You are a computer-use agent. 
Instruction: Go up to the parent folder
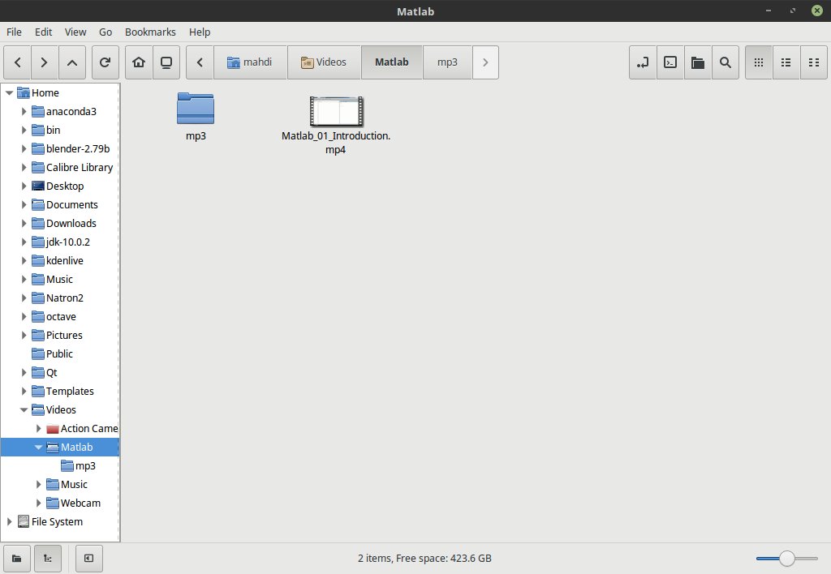pyautogui.click(x=72, y=62)
